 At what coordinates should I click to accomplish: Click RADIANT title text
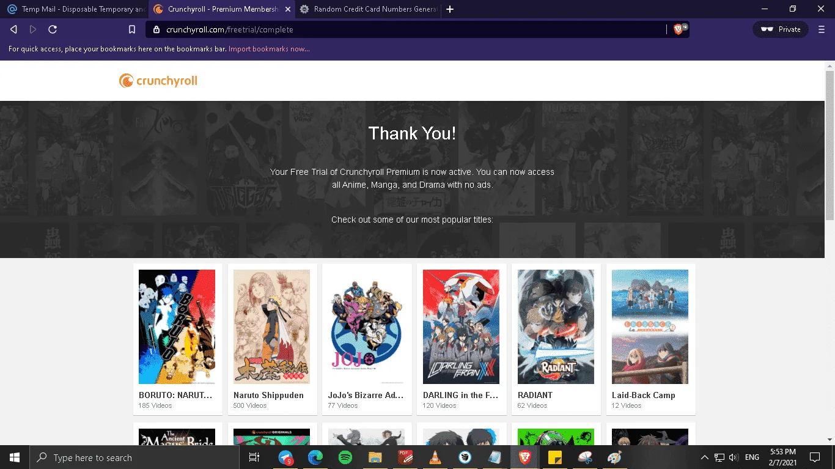click(535, 395)
